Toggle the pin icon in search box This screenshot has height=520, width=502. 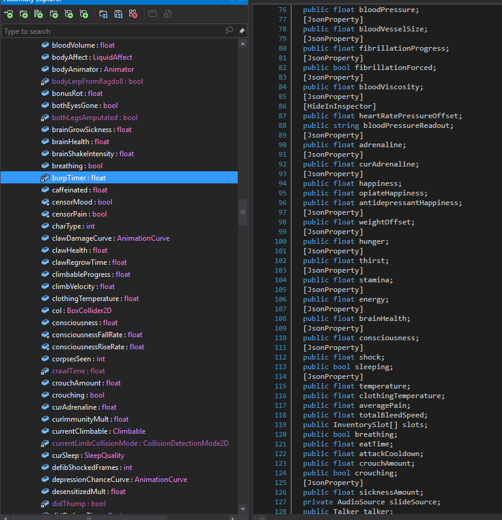click(x=241, y=31)
